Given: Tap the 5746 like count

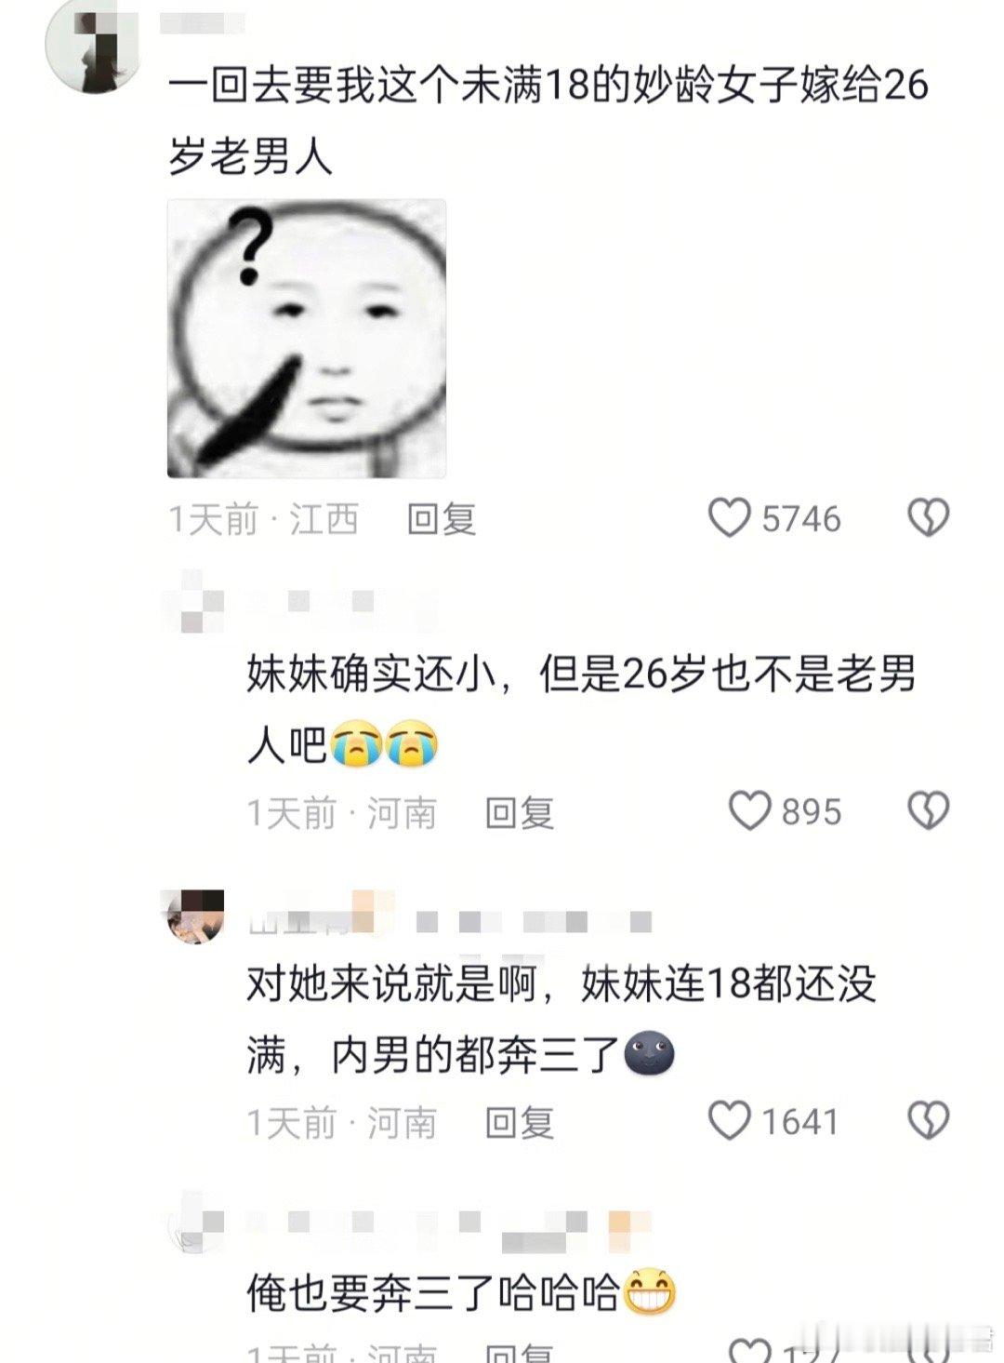Looking at the screenshot, I should pyautogui.click(x=801, y=518).
